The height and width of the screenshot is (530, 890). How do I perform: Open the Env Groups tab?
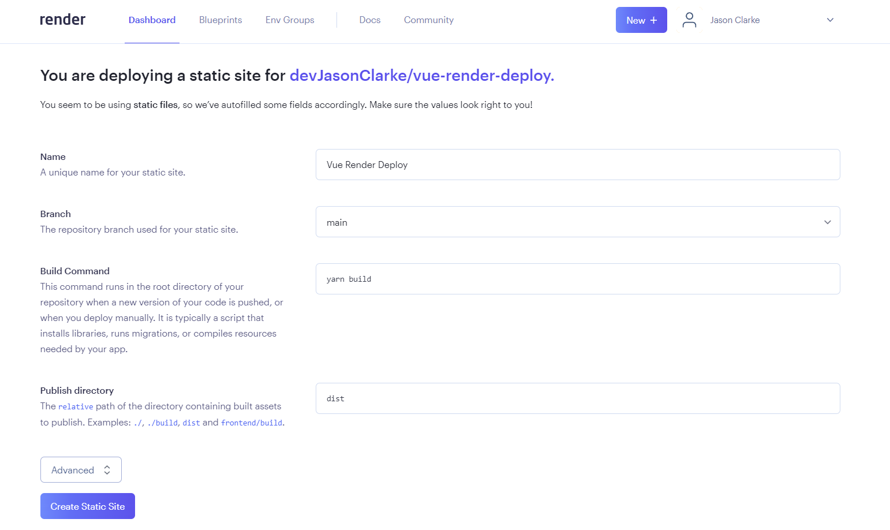(289, 20)
